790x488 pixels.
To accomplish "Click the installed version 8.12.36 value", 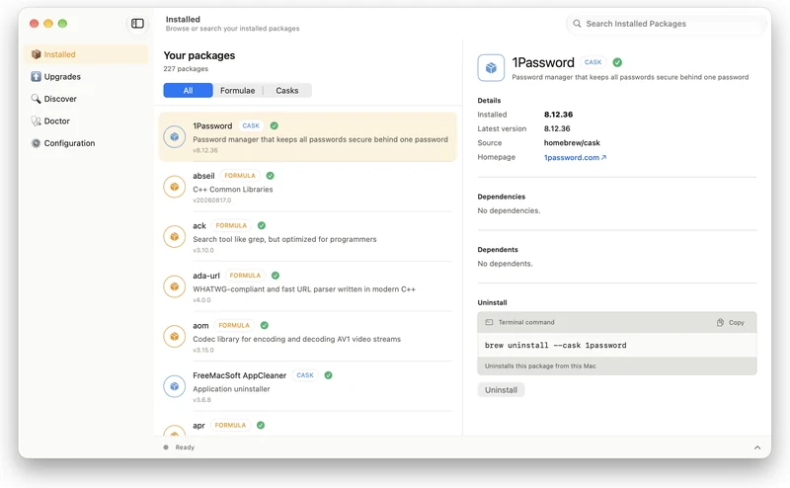I will pos(558,115).
